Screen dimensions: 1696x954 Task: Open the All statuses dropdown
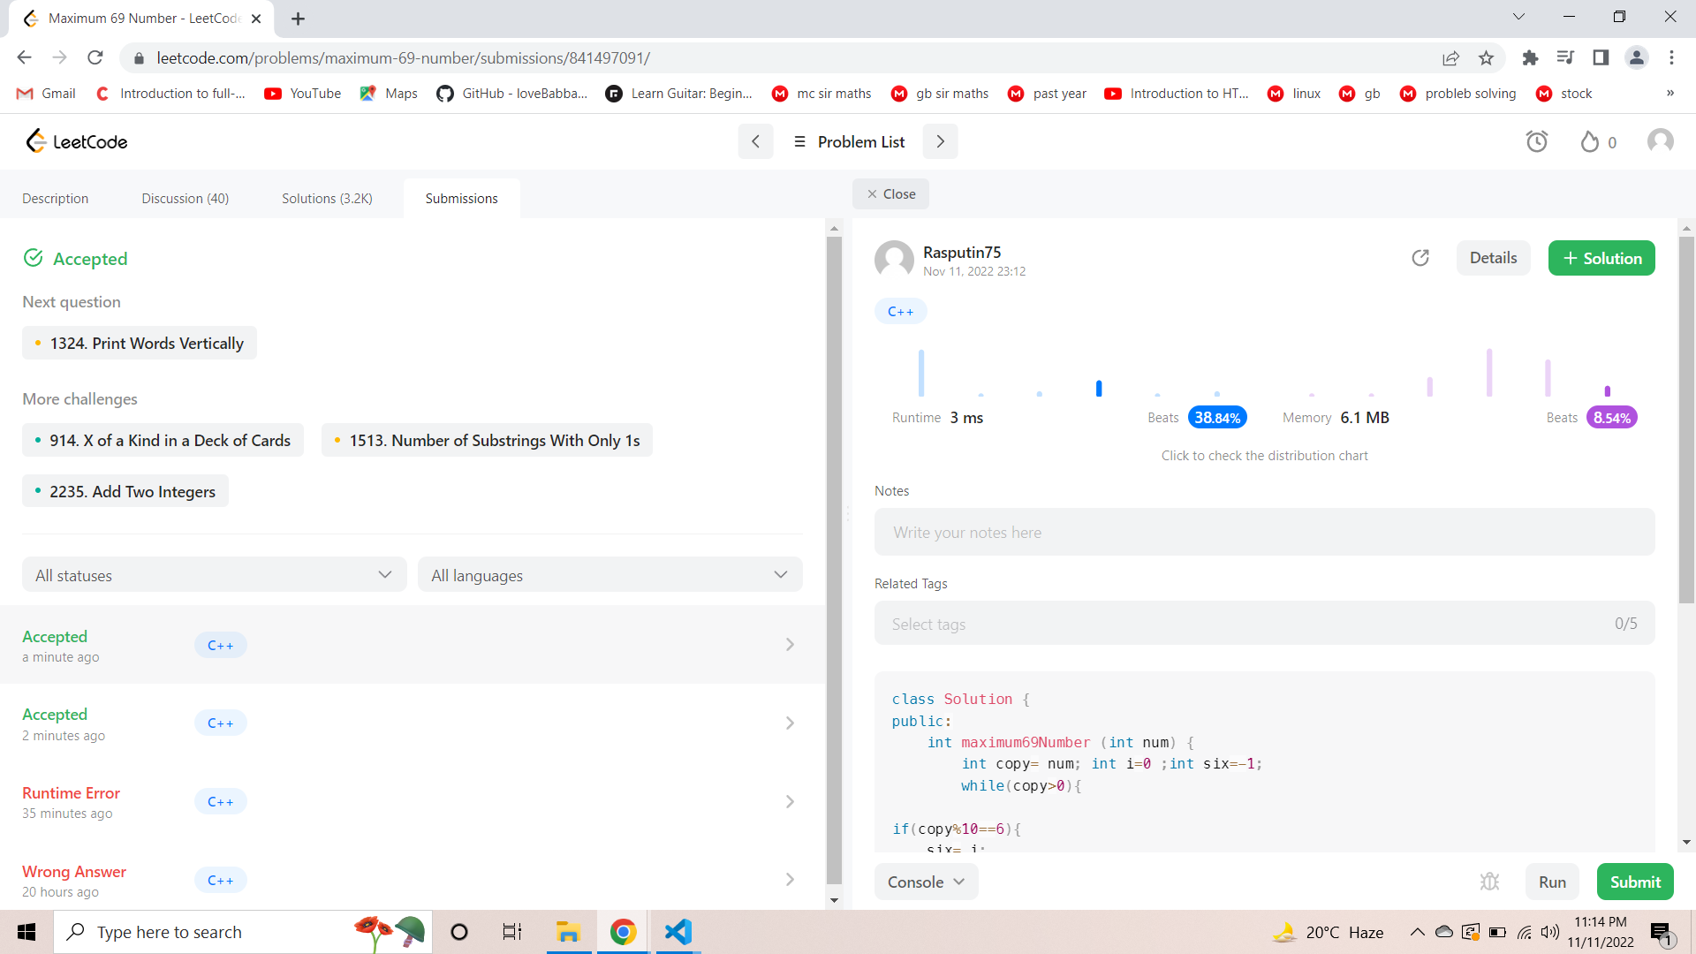coord(214,574)
